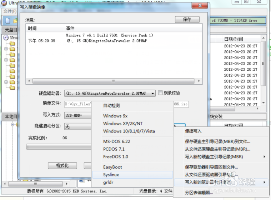Choose Windows XP/2K/NT option
Image resolution: width=271 pixels, height=200 pixels.
pyautogui.click(x=132, y=124)
